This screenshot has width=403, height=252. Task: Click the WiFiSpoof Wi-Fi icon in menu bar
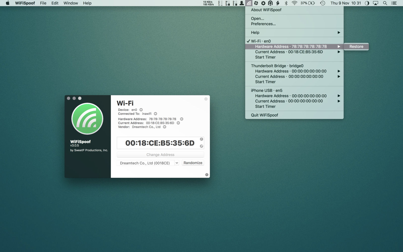(249, 3)
